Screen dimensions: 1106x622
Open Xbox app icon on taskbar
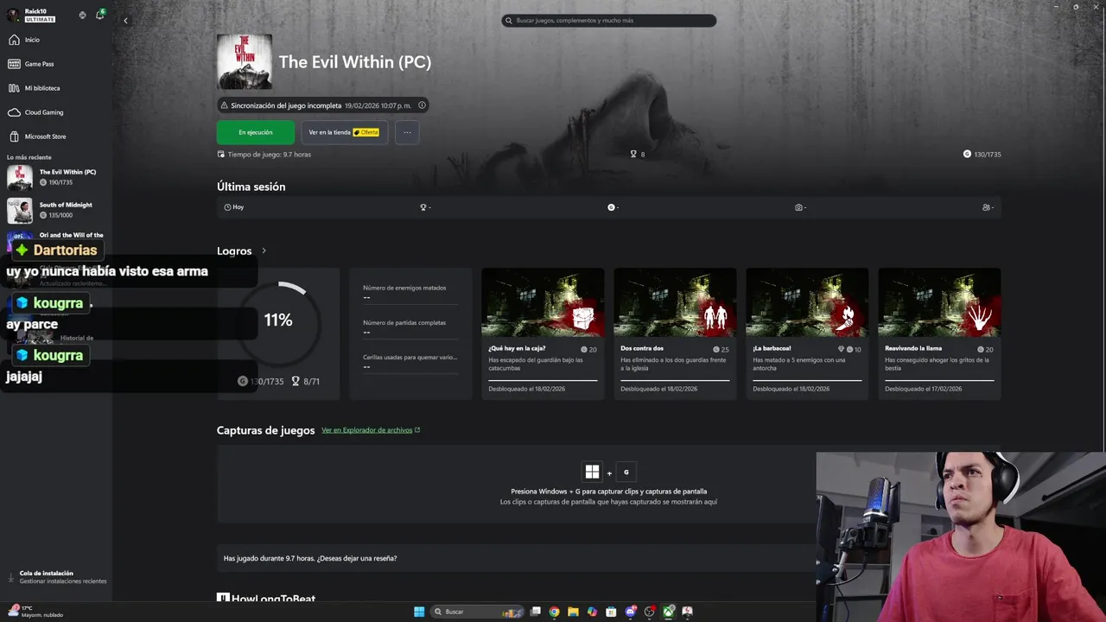tap(669, 612)
